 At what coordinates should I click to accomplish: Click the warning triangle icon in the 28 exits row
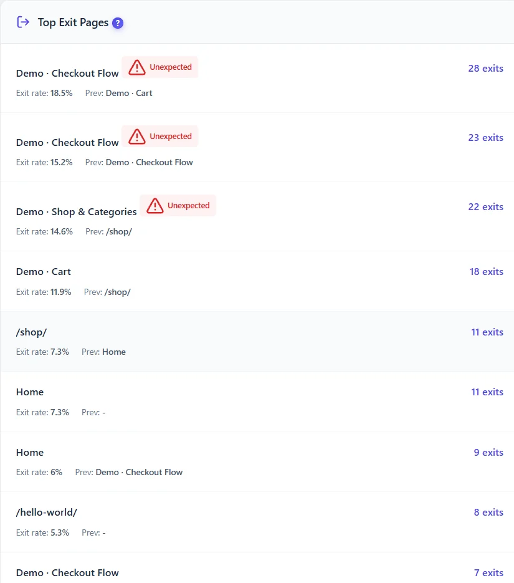pos(136,67)
